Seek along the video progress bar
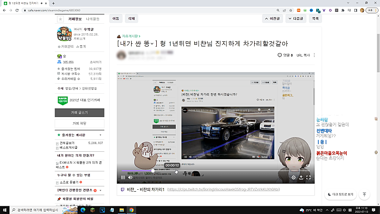 click(214, 170)
